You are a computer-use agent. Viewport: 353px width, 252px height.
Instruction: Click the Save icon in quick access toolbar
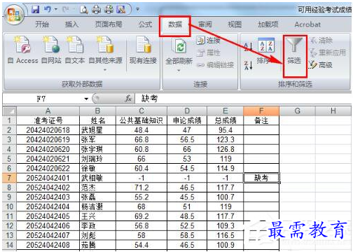coord(36,10)
